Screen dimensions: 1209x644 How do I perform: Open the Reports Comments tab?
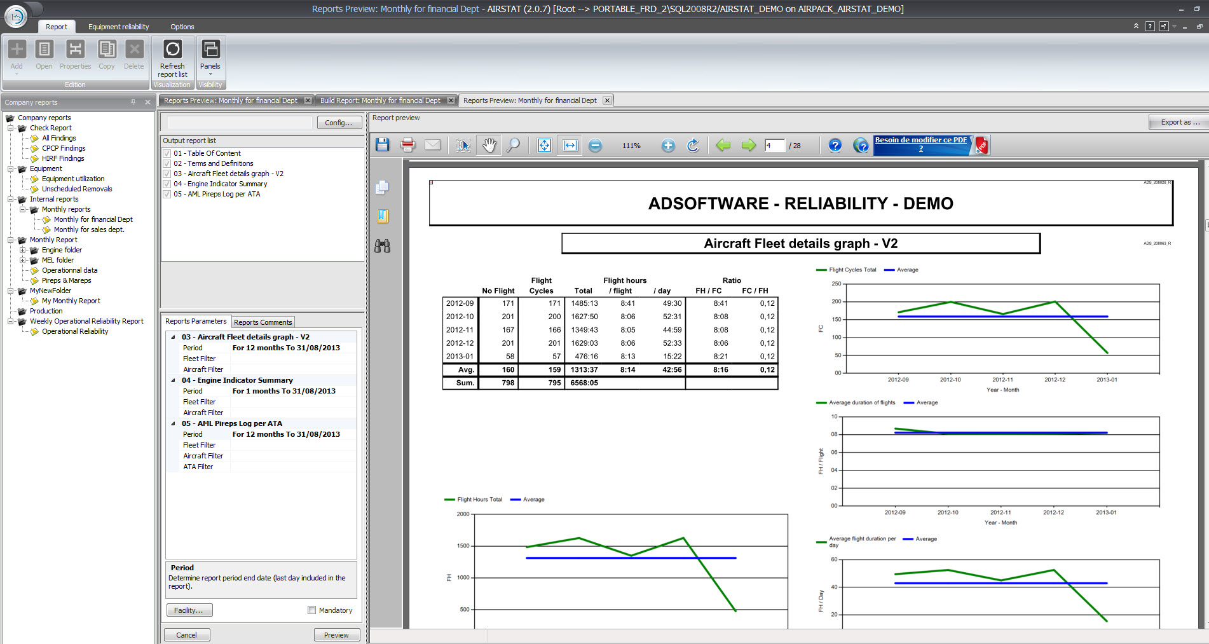point(263,322)
